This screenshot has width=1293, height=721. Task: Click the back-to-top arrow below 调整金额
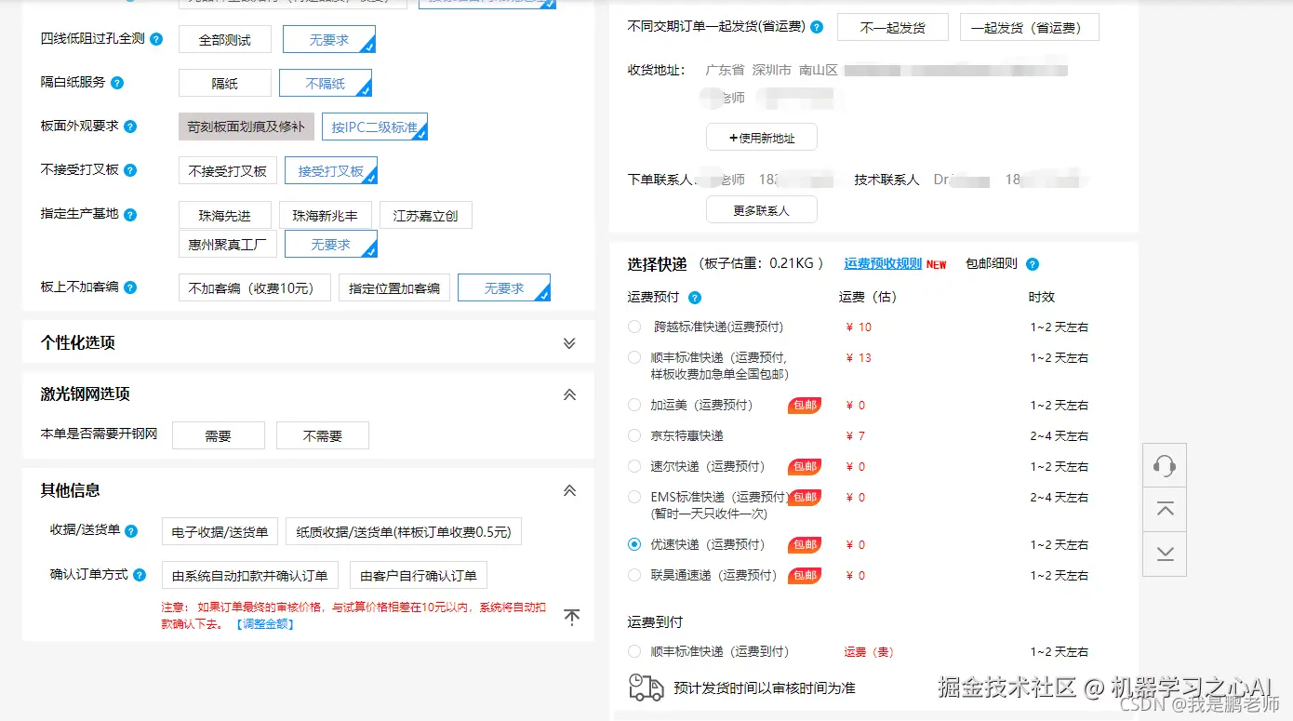pyautogui.click(x=573, y=616)
